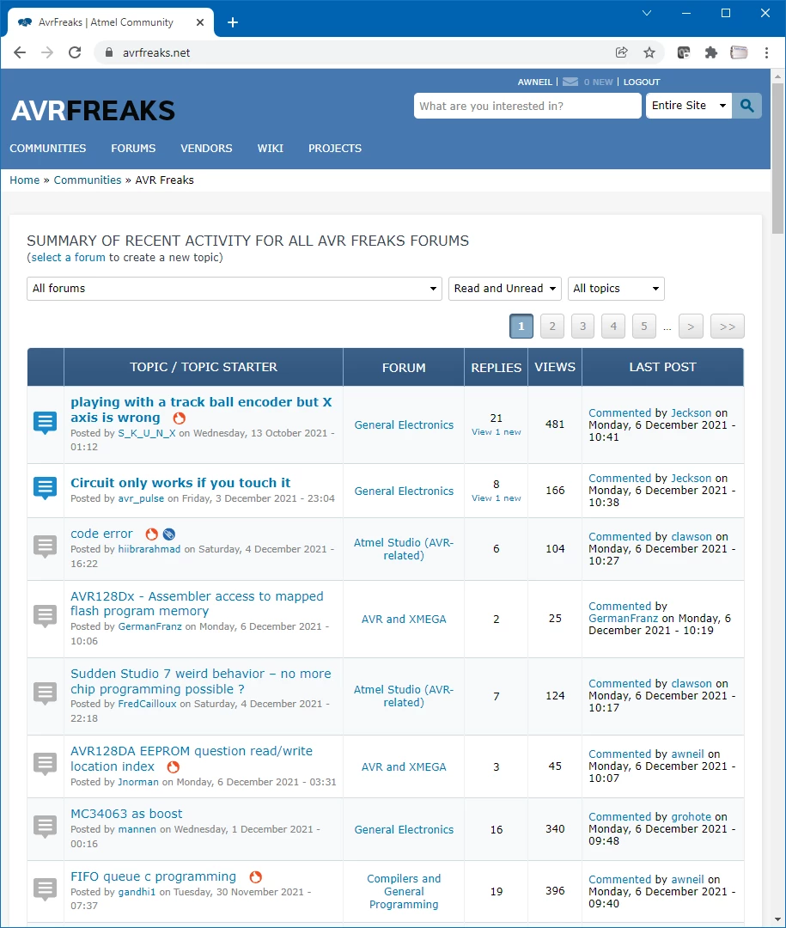Click blue badge icon next to code error
This screenshot has height=928, width=786.
tap(169, 534)
